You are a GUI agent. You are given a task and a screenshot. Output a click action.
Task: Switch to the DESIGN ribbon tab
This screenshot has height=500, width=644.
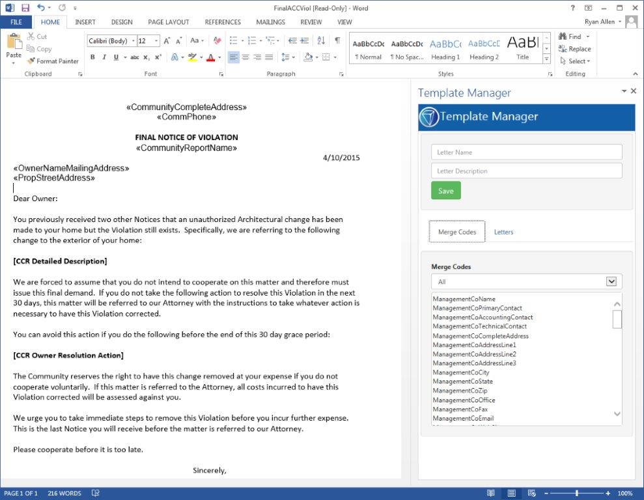[122, 21]
